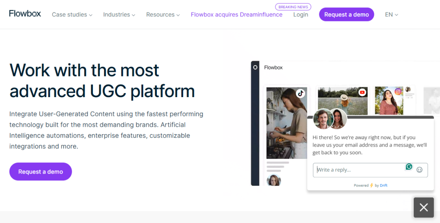Expand the Case studies dropdown
Screen dimensions: 440x223
(72, 15)
